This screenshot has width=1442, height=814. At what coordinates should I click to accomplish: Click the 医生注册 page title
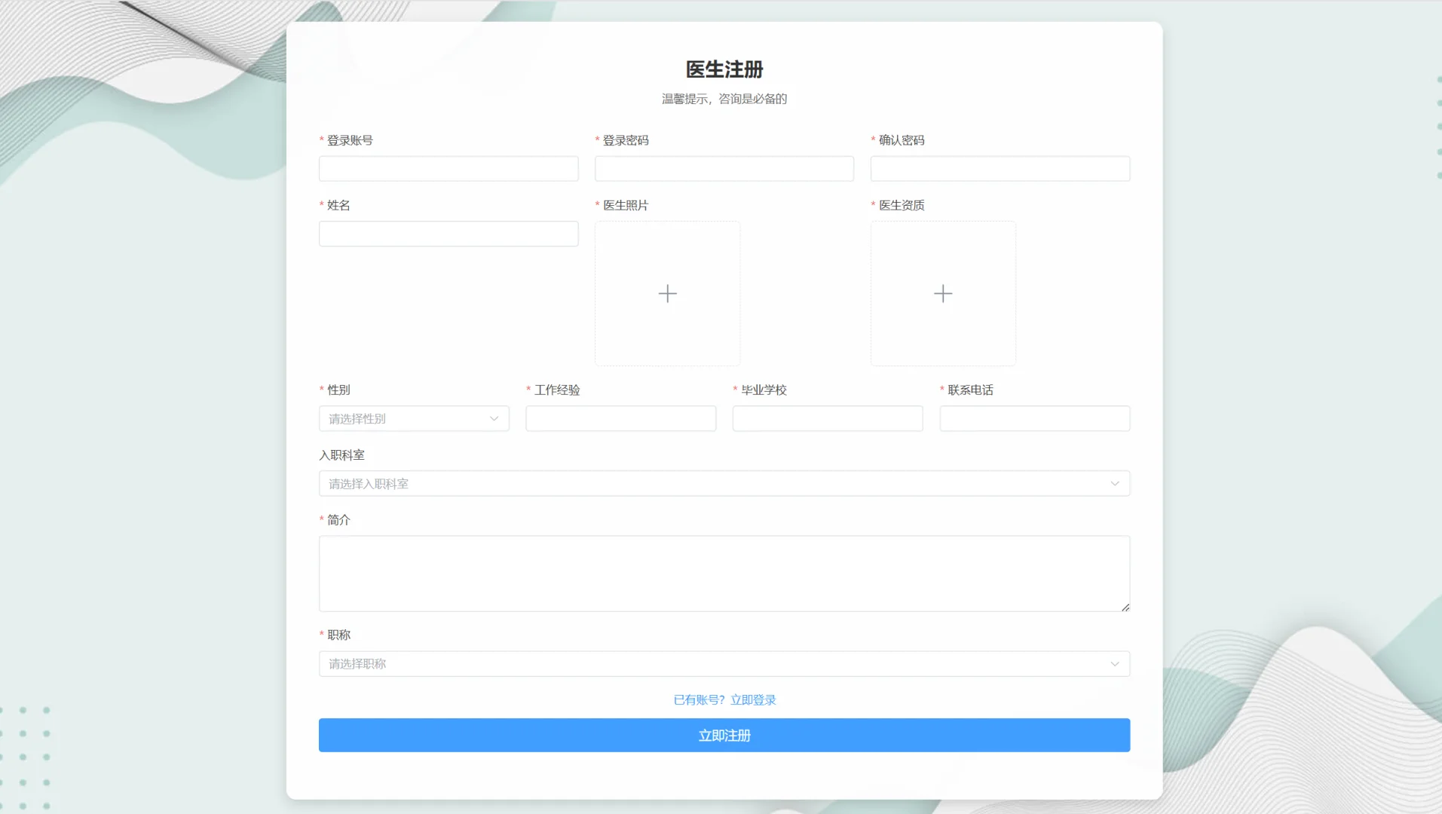point(723,69)
